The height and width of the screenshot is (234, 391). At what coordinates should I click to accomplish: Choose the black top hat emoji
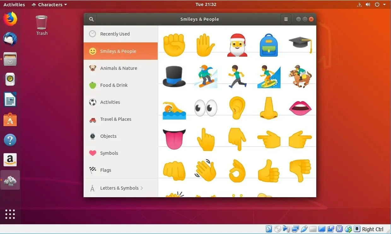(174, 76)
